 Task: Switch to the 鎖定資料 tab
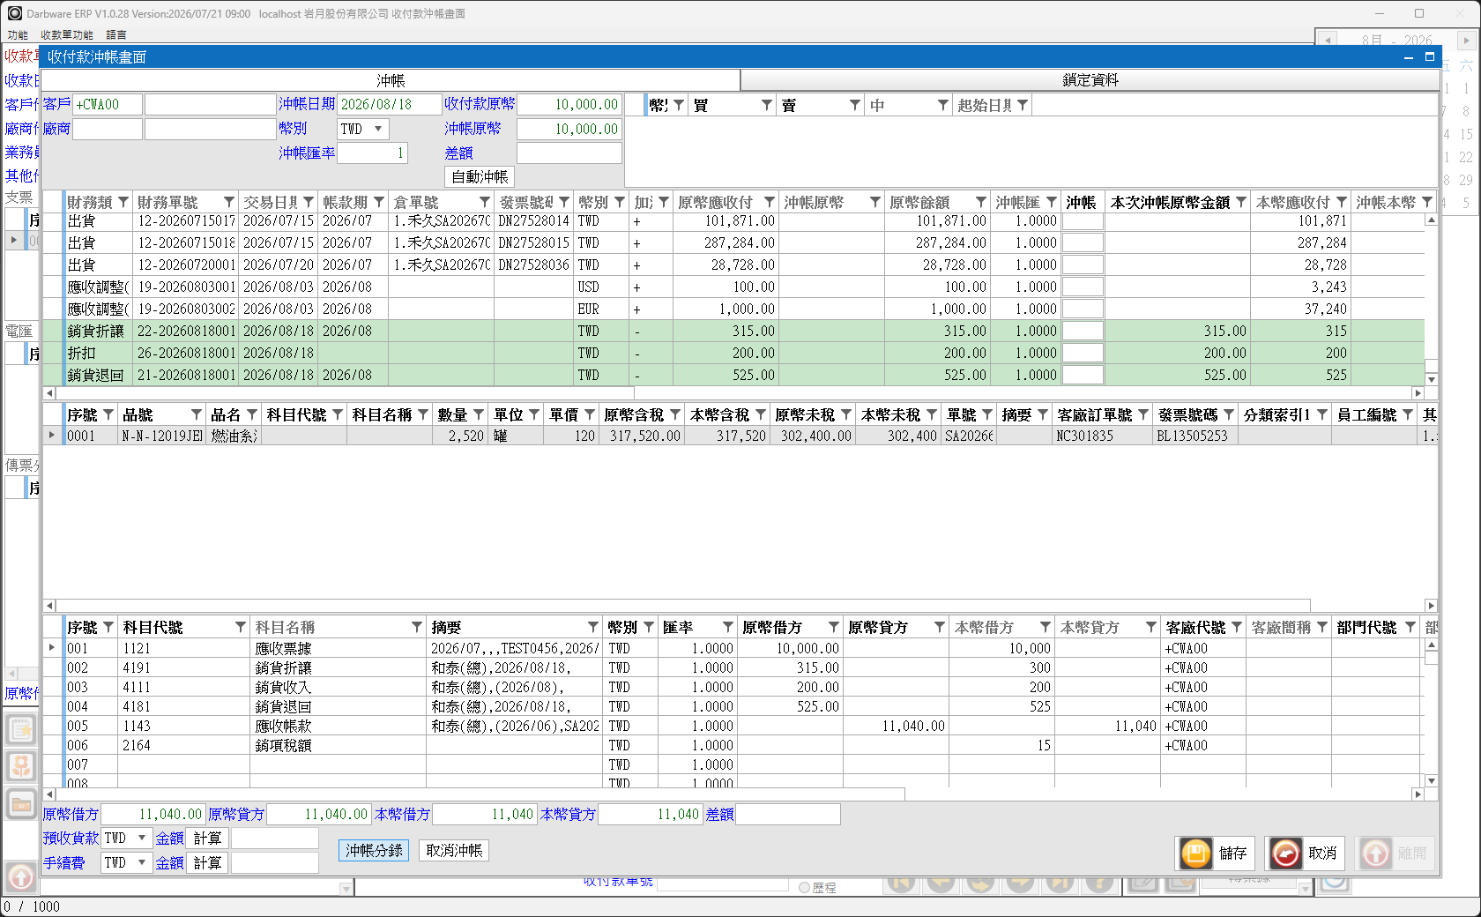click(x=1090, y=80)
